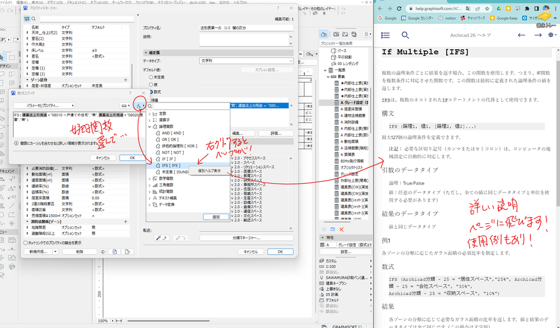Select 排他的論理和 [ XOR ] function

[179, 146]
